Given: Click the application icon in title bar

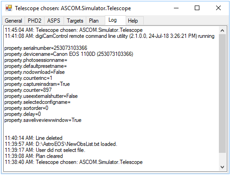Looking at the screenshot, I should coord(9,8).
